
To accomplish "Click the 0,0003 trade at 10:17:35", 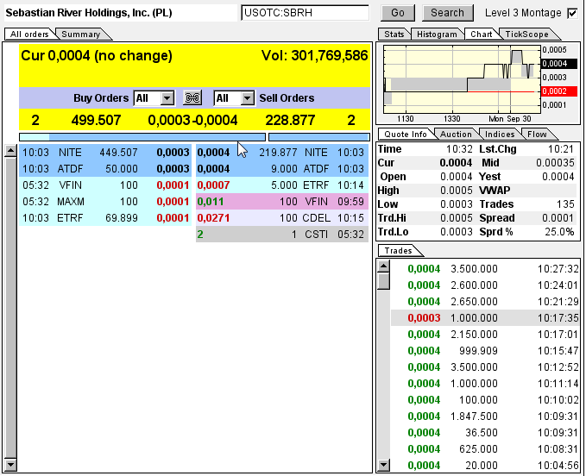I will click(485, 318).
